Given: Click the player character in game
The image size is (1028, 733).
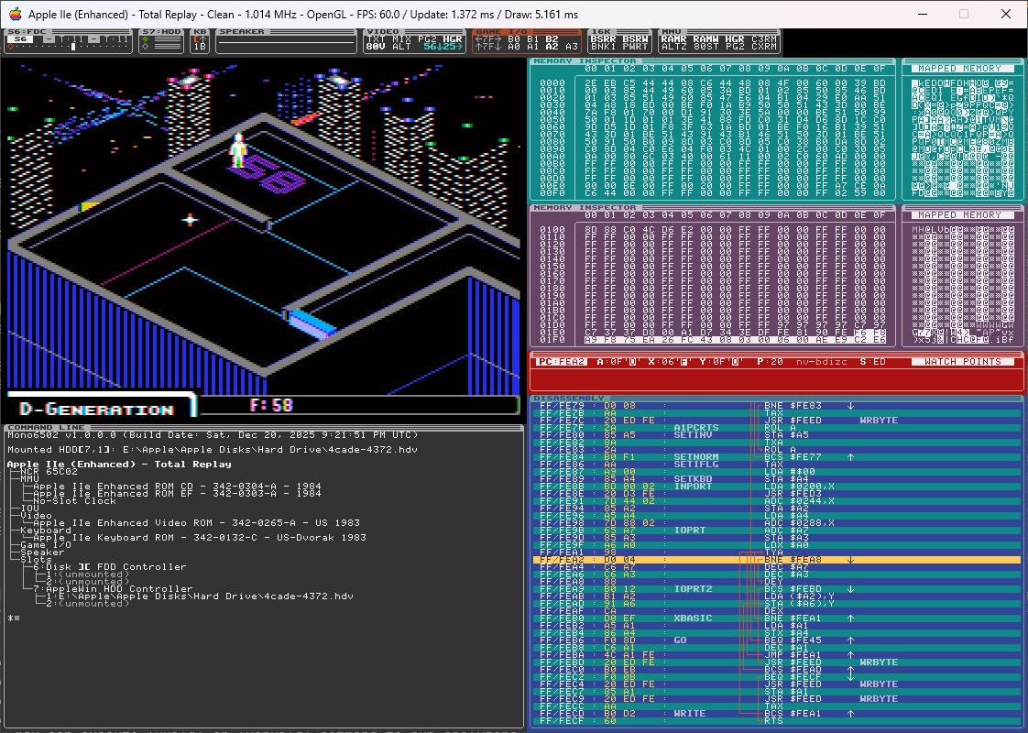Looking at the screenshot, I should (238, 151).
